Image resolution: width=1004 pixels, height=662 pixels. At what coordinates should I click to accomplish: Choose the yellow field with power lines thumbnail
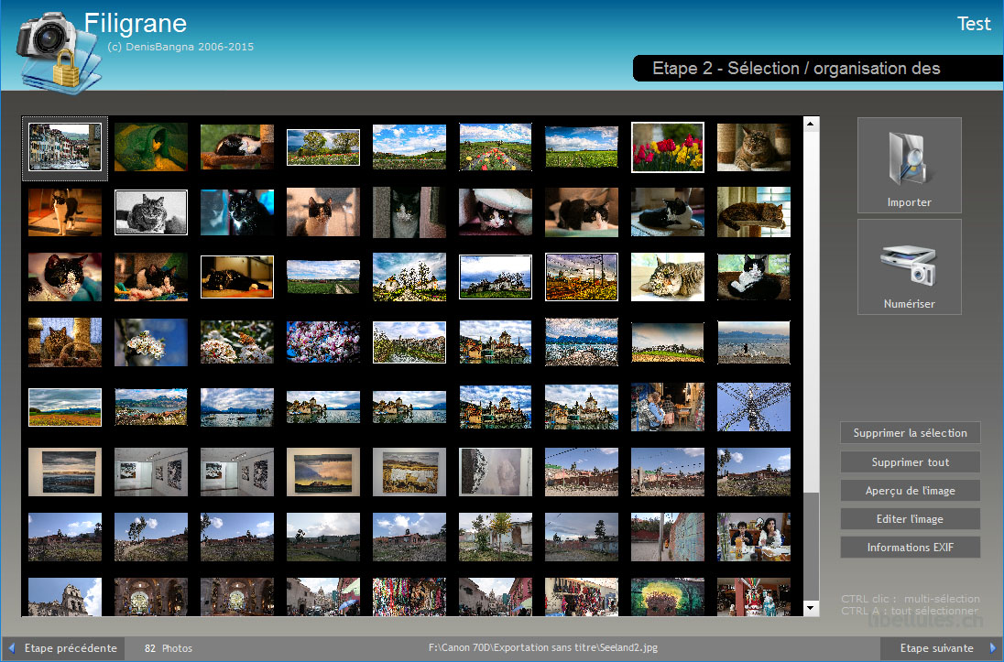point(582,277)
